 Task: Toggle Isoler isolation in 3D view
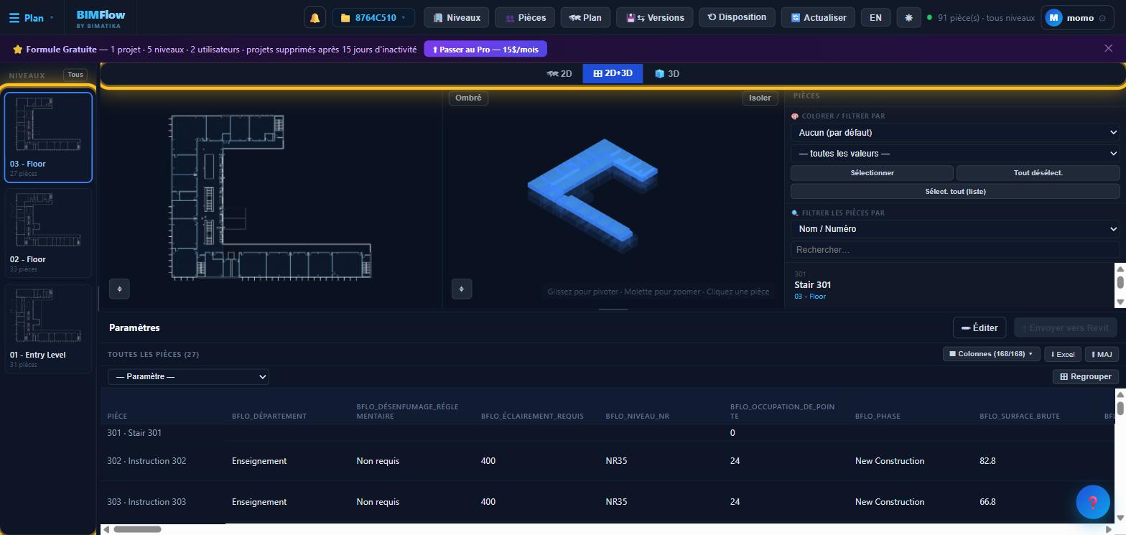tap(760, 98)
